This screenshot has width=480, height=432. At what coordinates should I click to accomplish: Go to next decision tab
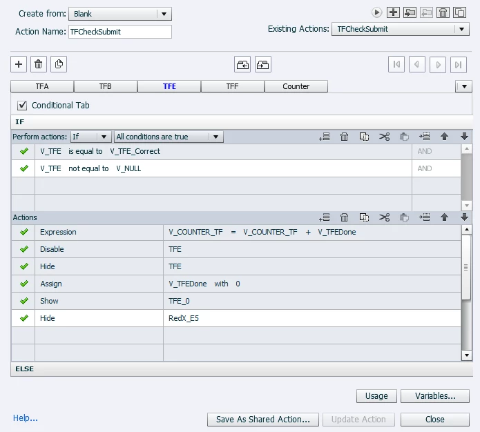point(438,65)
